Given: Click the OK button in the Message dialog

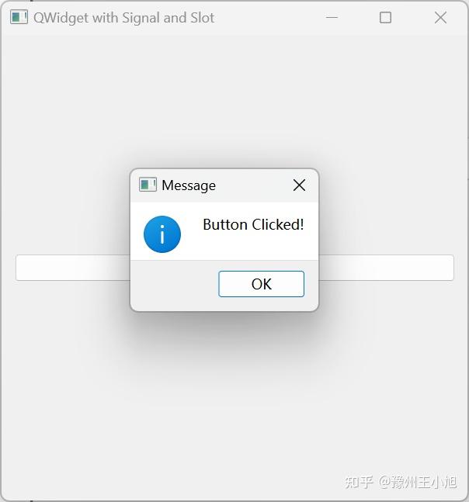Looking at the screenshot, I should pyautogui.click(x=261, y=284).
